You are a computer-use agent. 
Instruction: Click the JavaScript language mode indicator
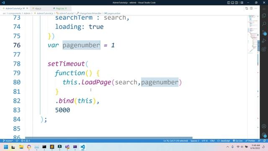tap(224, 141)
